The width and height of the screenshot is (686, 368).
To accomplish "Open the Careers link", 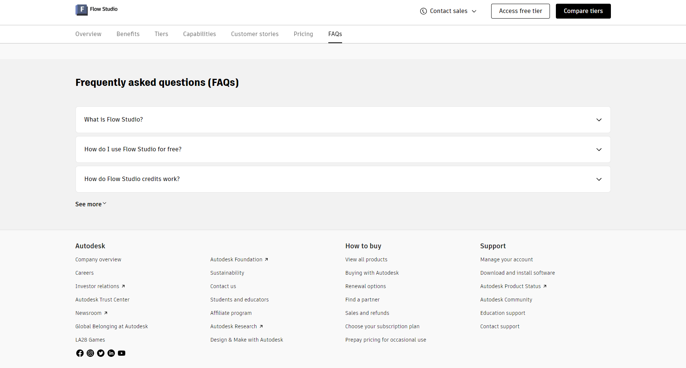I will 84,273.
